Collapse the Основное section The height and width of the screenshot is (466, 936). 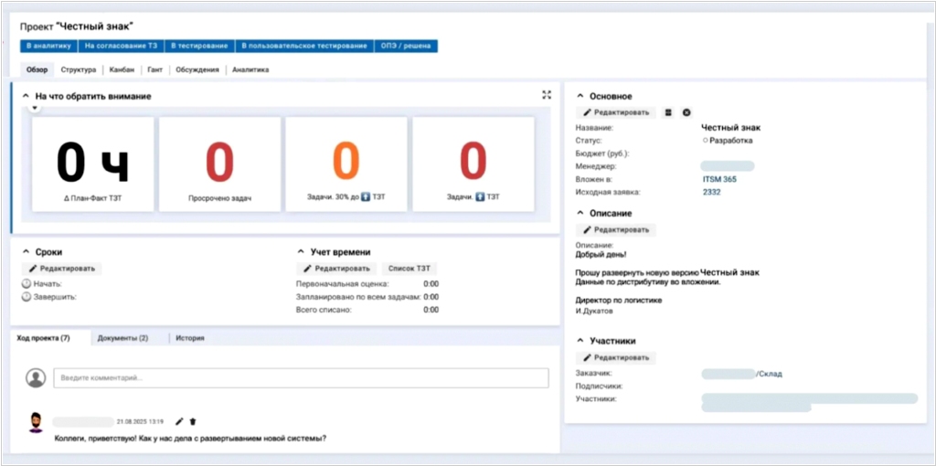580,96
